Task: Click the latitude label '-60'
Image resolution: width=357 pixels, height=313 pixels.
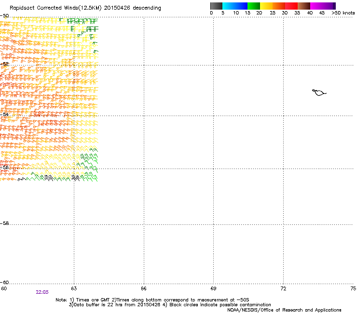Action: point(4,282)
